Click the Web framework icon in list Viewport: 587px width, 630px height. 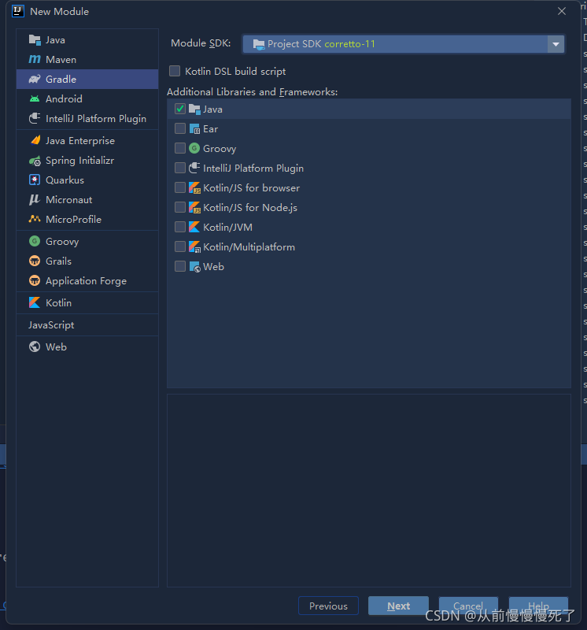[194, 266]
